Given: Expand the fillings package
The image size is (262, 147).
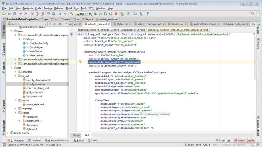Looking at the screenshot, I should (x=20, y=39).
